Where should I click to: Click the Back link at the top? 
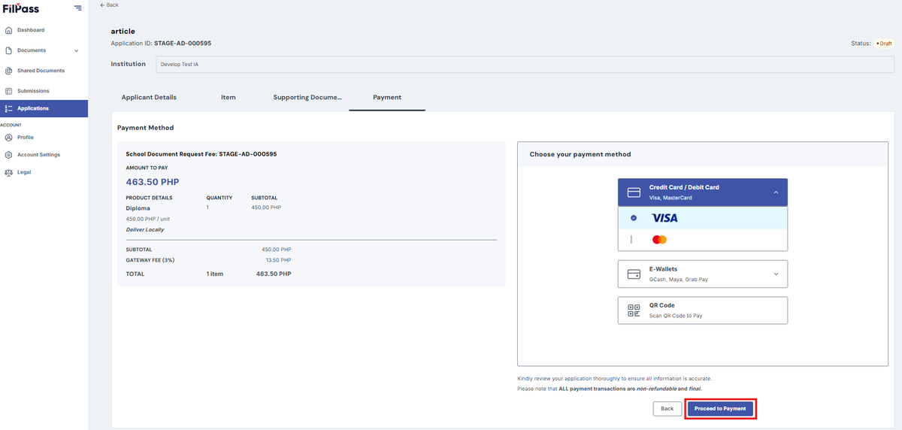pyautogui.click(x=110, y=5)
